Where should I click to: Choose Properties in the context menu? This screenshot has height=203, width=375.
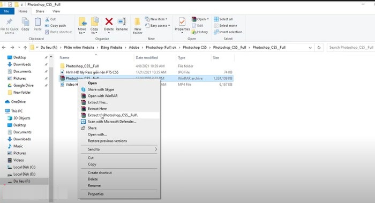(96, 194)
